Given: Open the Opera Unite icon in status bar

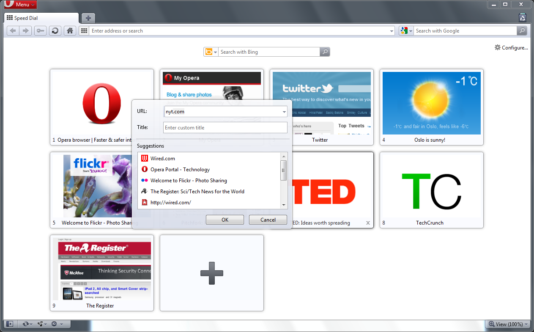Looking at the screenshot, I should click(42, 324).
